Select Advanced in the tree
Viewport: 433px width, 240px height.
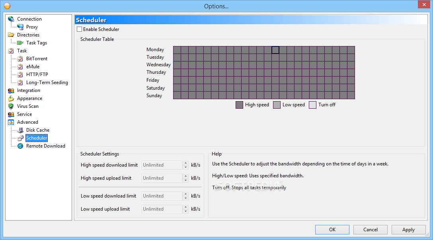27,122
